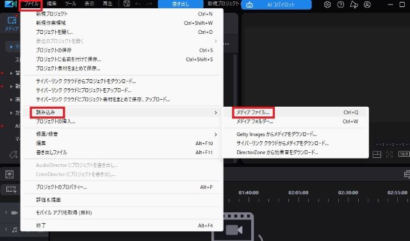This screenshot has height=241, width=410.
Task: Click the 02:30:00 timeline ruler mark
Action: coord(348,193)
